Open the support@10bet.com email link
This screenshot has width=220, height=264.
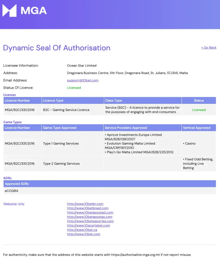click(83, 80)
